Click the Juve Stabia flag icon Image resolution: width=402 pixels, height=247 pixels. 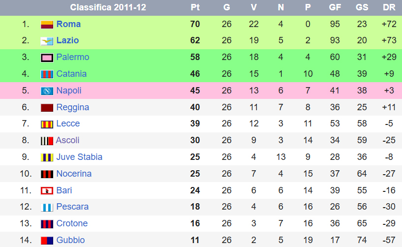coord(47,157)
